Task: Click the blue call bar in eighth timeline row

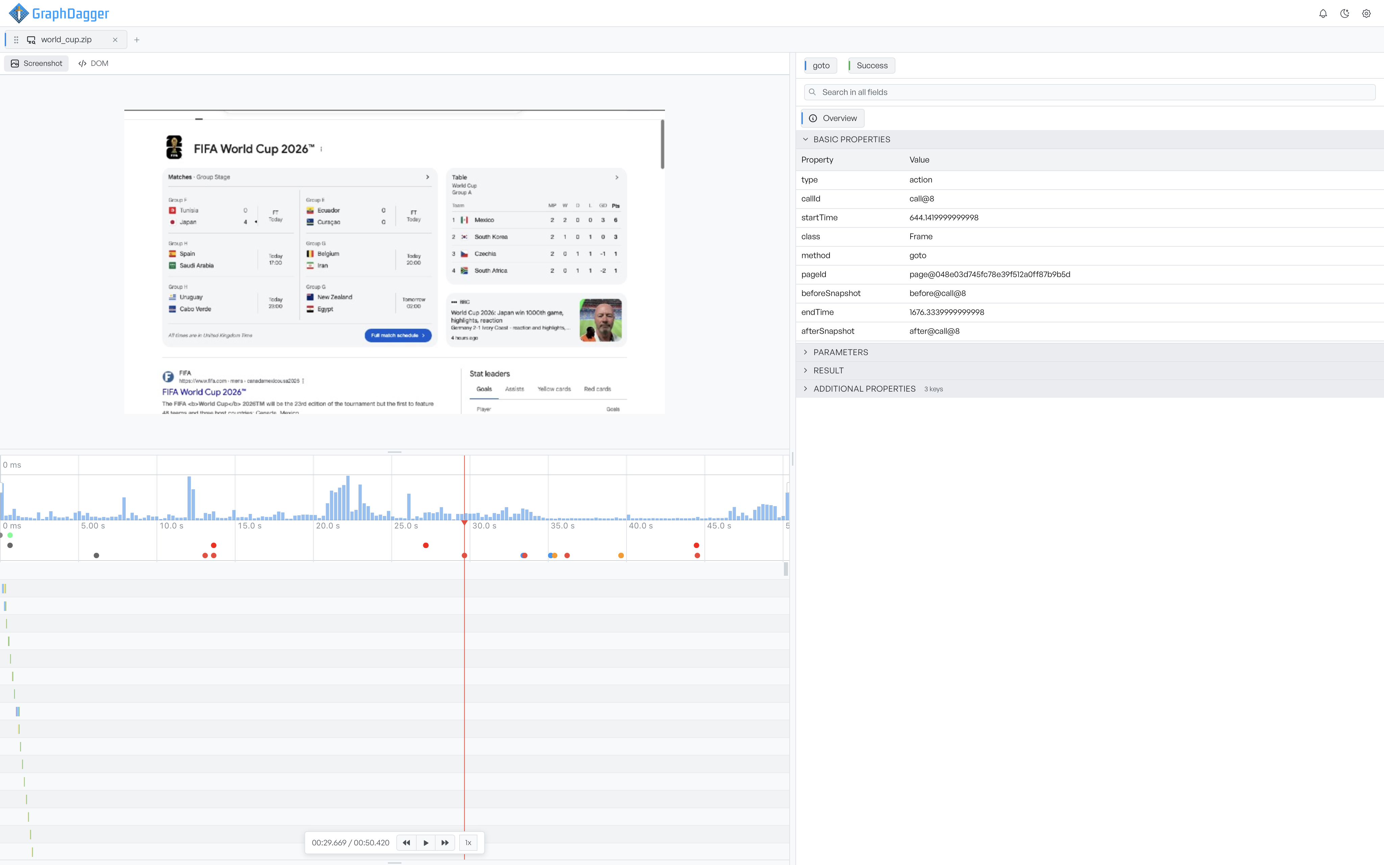Action: pyautogui.click(x=18, y=712)
